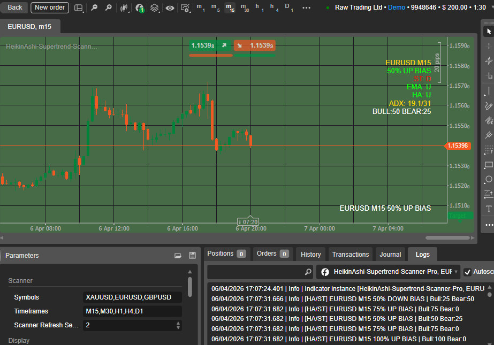Image resolution: width=494 pixels, height=345 pixels.
Task: Save parameters with the floppy disk icon
Action: (193, 256)
